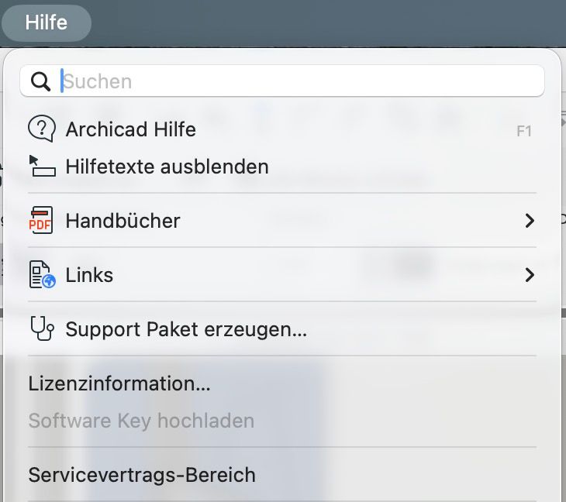Open the Servicevertrags-Bereich entry
Screen dimensions: 566x502
[x=142, y=474]
